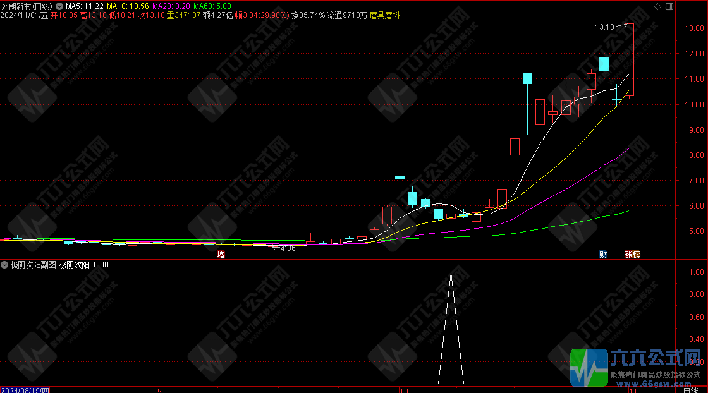
Task: Click the month 11 marker on the time axis
Action: [633, 390]
